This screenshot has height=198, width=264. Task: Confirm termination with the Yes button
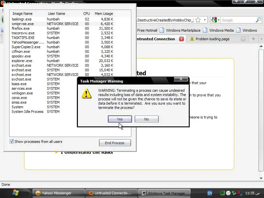(x=120, y=119)
